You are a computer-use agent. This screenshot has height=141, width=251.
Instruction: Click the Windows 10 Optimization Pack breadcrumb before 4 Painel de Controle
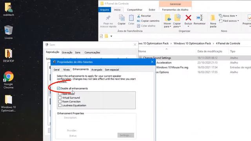[192, 43]
